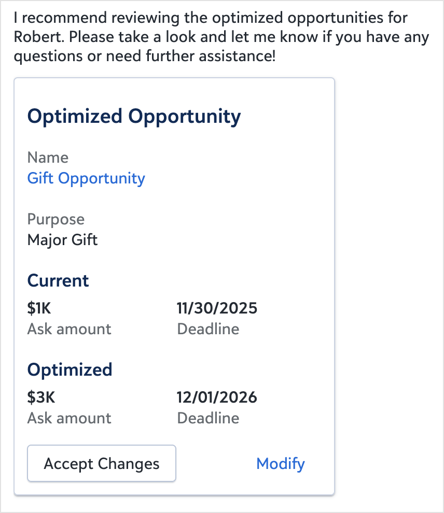Select the current $1K ask amount
This screenshot has height=513, width=444.
[x=39, y=308]
